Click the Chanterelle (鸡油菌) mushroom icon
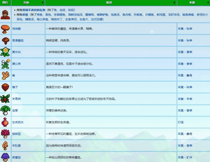This screenshot has width=210, height=162. [5, 29]
